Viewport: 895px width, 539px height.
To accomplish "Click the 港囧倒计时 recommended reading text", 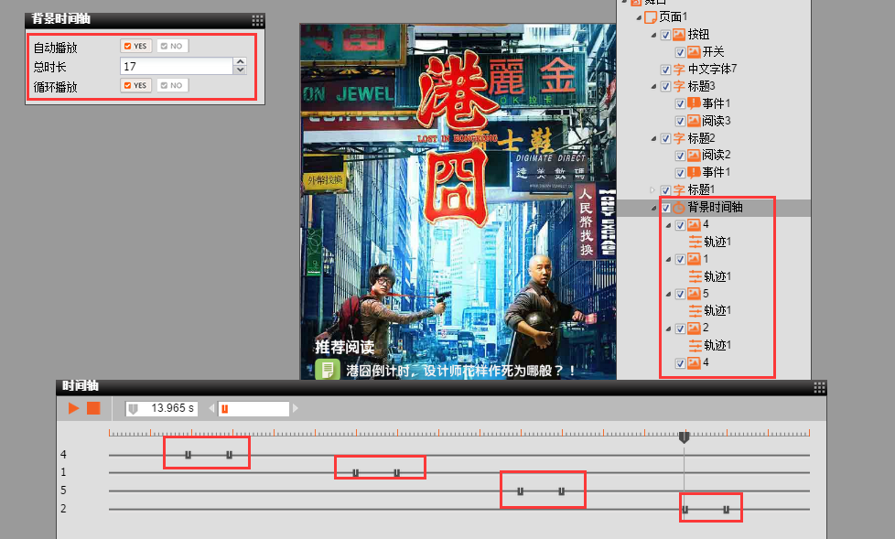I will (461, 372).
